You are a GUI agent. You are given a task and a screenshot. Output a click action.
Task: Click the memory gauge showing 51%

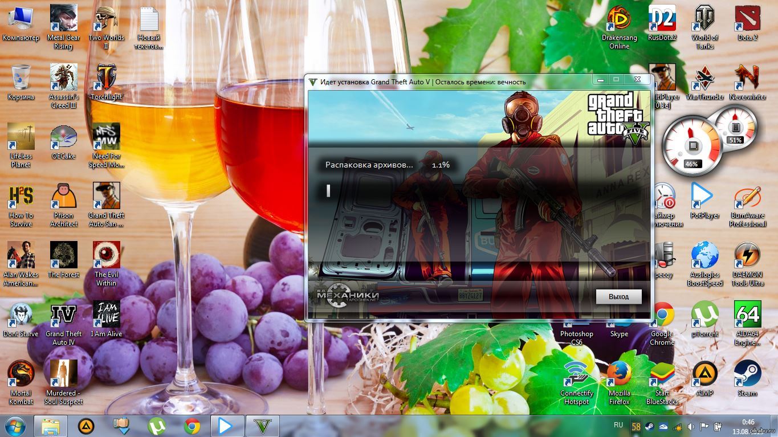735,126
